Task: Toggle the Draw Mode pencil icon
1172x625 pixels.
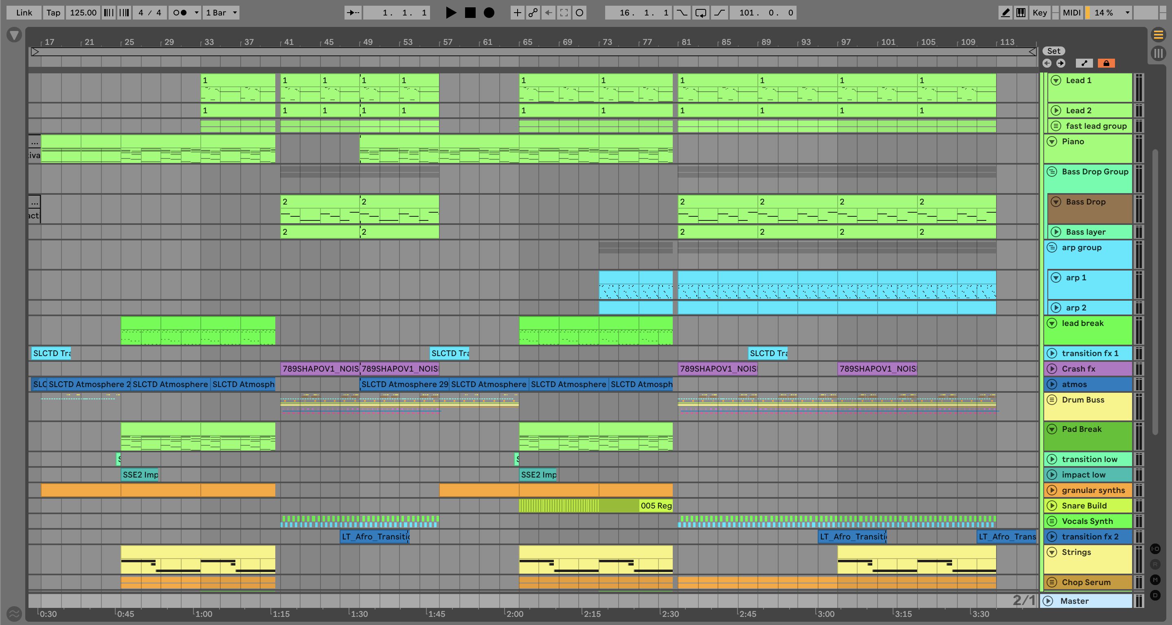Action: pyautogui.click(x=1005, y=13)
